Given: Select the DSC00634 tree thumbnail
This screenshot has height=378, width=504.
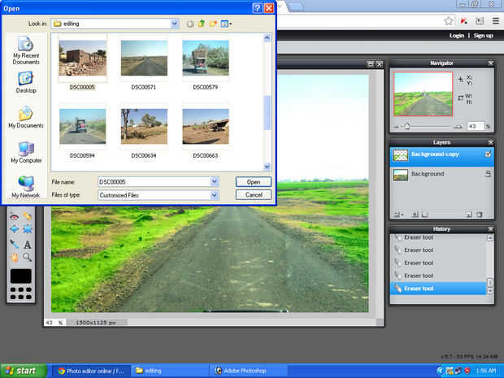Looking at the screenshot, I should [x=144, y=126].
